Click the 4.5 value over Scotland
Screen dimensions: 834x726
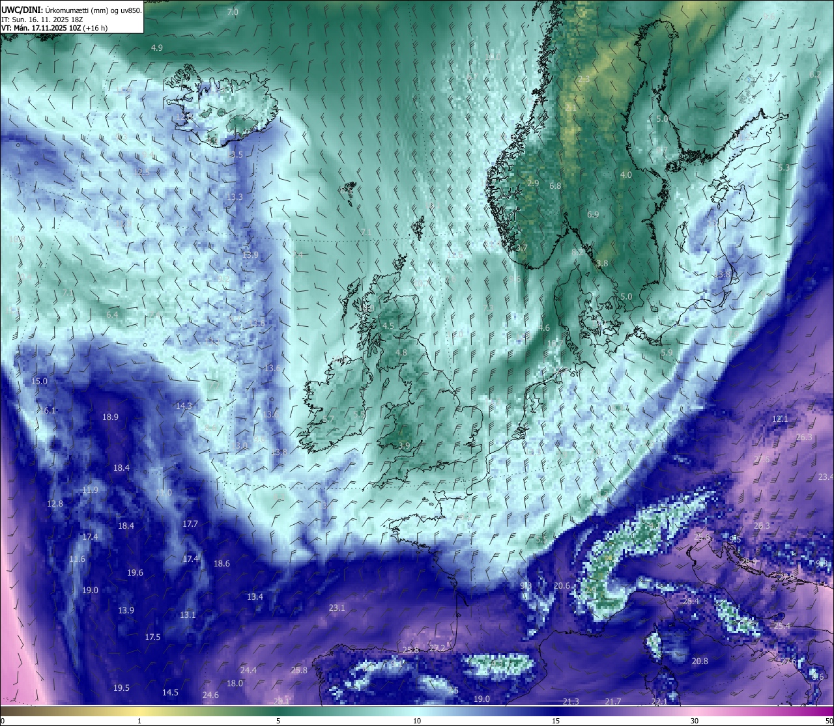388,326
